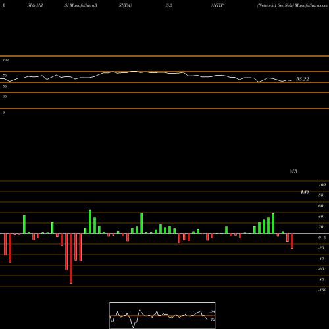Click the last red bar of the histogram

(x=292, y=241)
